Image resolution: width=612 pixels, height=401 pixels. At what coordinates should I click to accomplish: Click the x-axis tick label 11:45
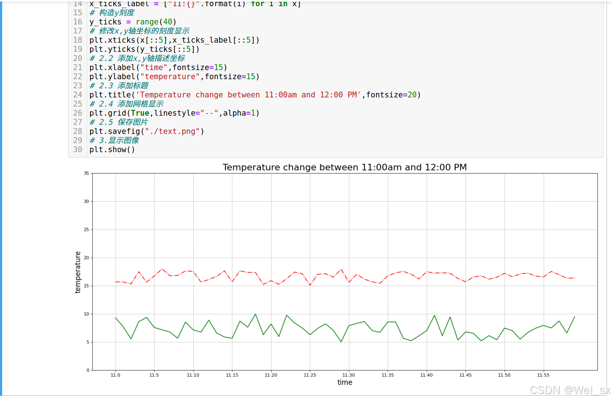click(466, 375)
